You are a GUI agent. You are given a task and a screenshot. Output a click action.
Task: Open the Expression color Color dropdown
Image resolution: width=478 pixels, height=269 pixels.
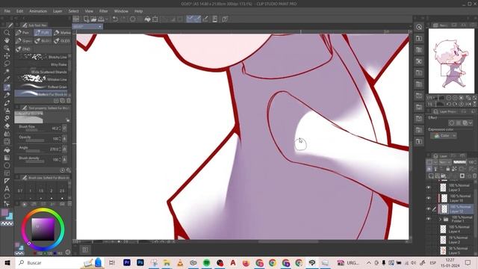(x=444, y=135)
